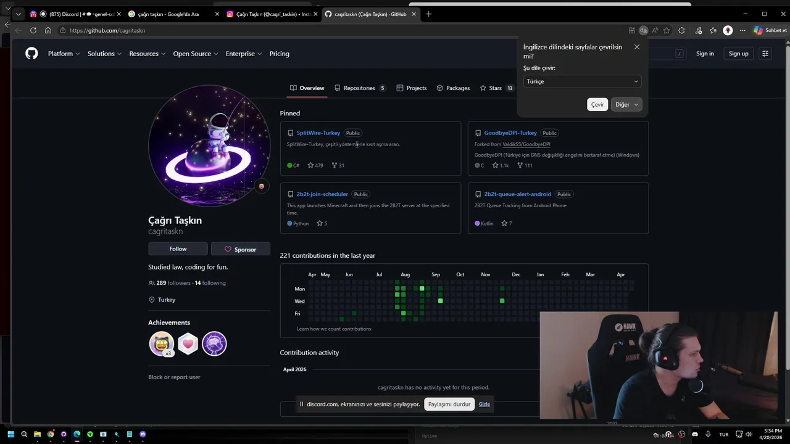Reload the page with refresh button

(x=33, y=30)
